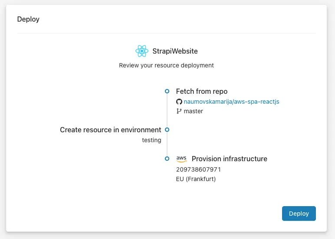Click the 'Deploy' panel heading
This screenshot has width=335, height=239.
[x=28, y=19]
